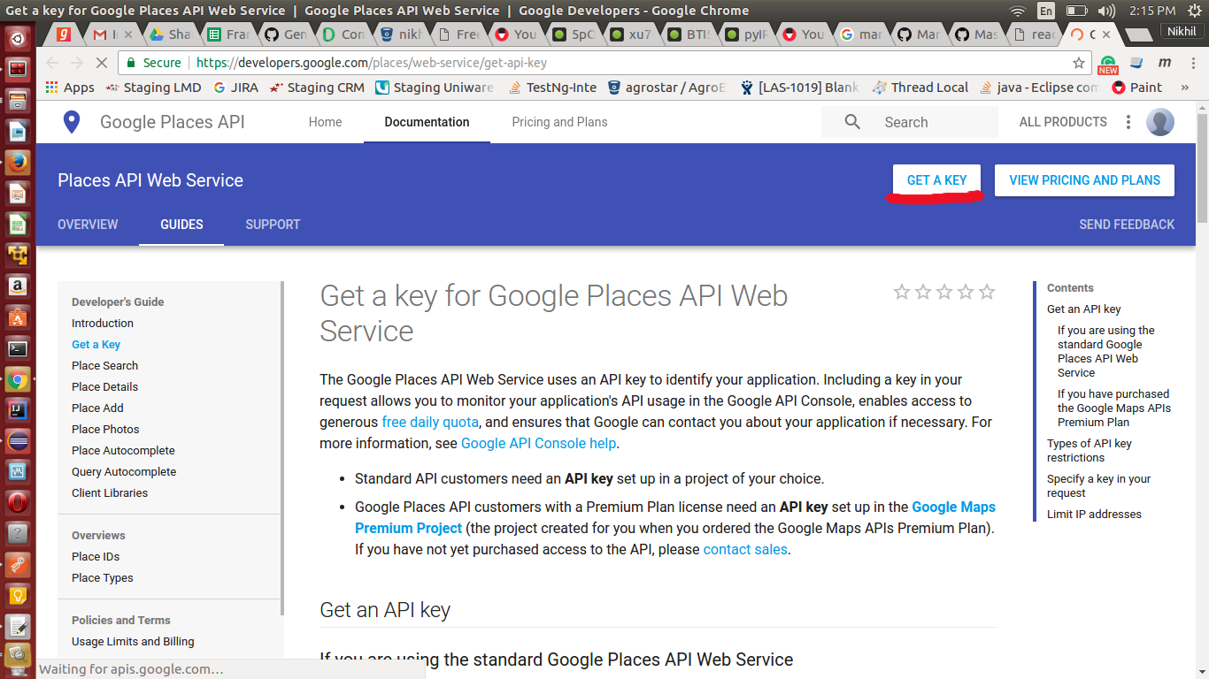Open Client Libraries sidebar entry

tap(110, 493)
